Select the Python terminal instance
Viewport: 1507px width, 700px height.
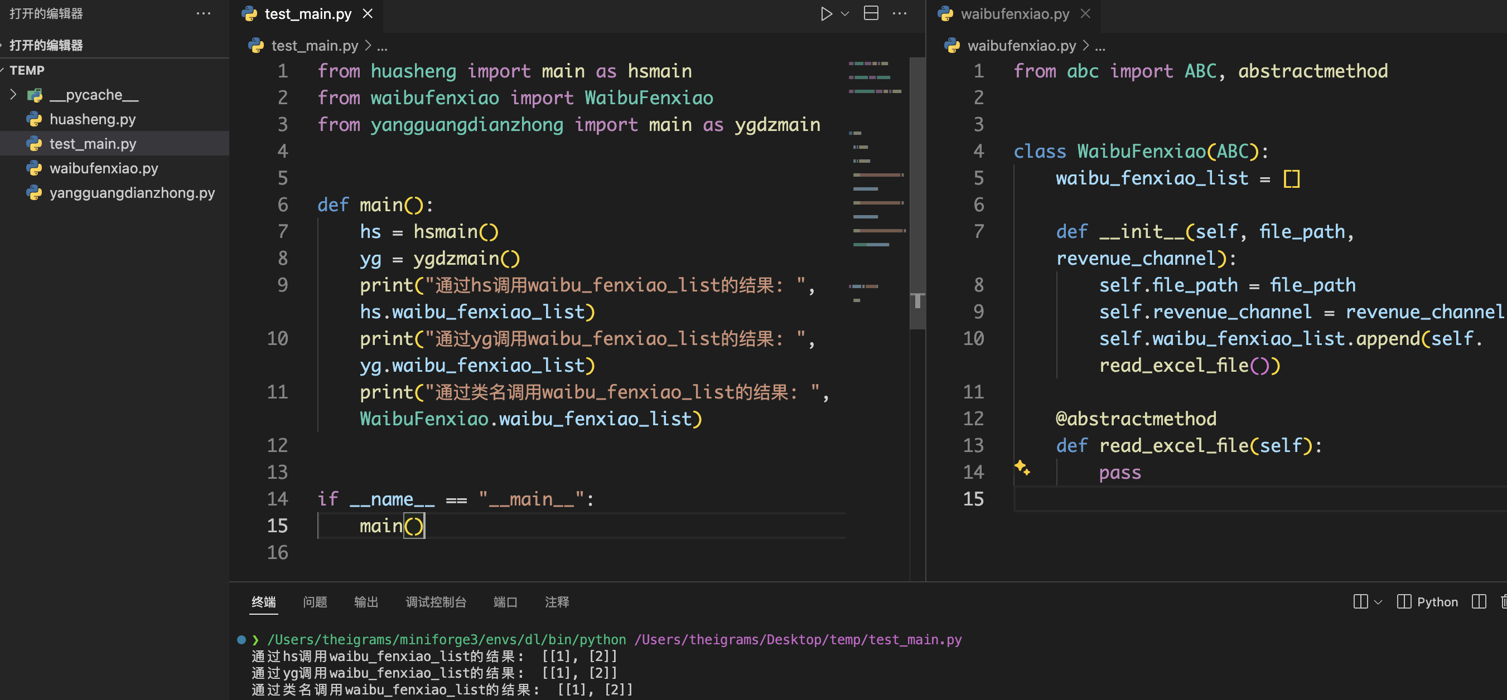(x=1427, y=602)
